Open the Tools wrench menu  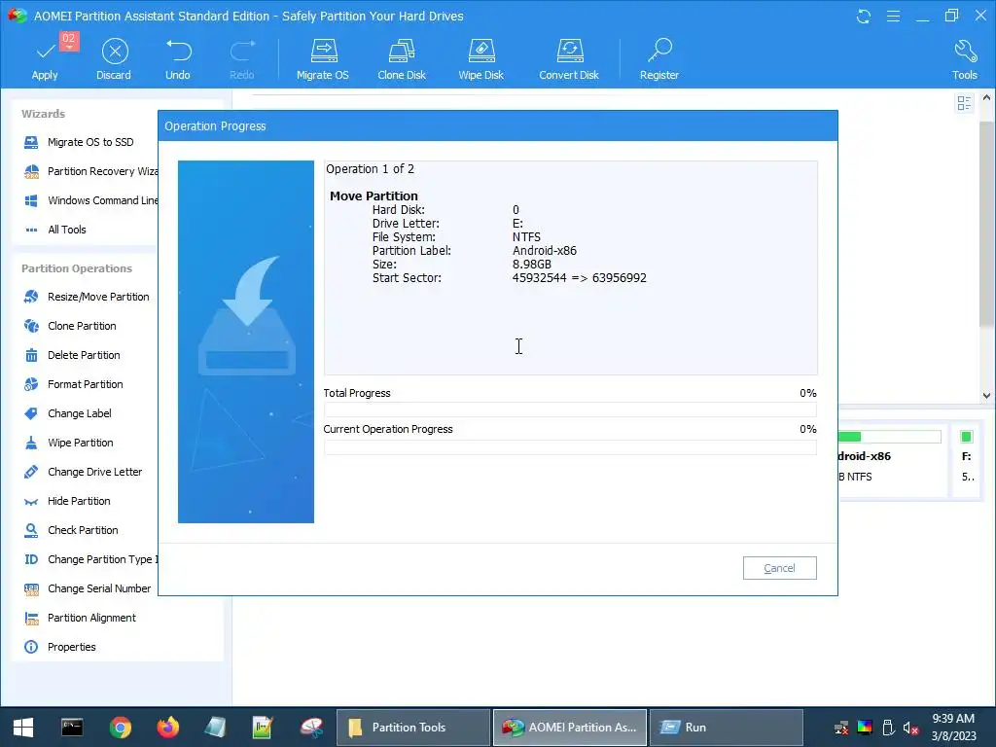(x=964, y=58)
